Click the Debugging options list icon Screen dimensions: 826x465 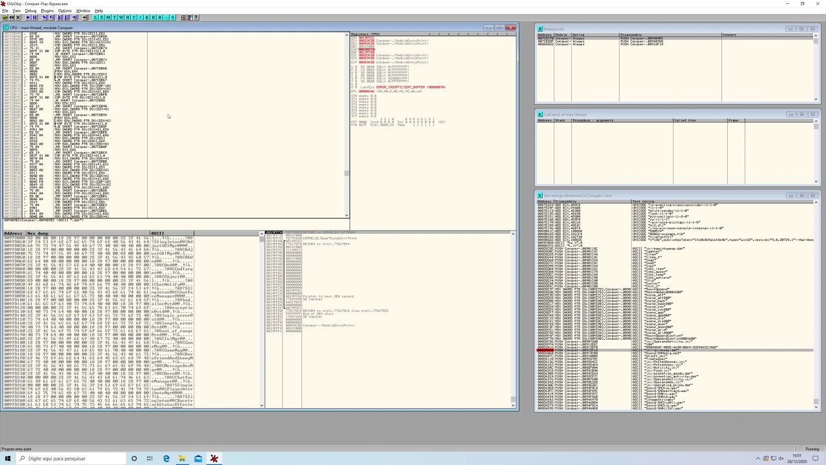point(183,17)
